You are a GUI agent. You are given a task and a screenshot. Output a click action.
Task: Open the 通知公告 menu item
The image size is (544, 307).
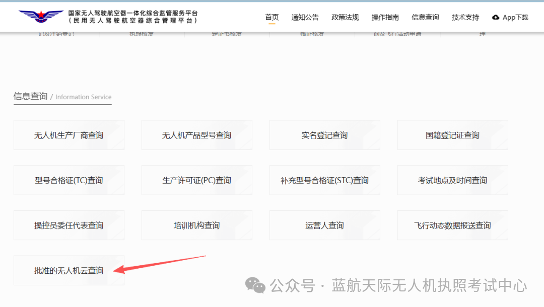click(305, 17)
